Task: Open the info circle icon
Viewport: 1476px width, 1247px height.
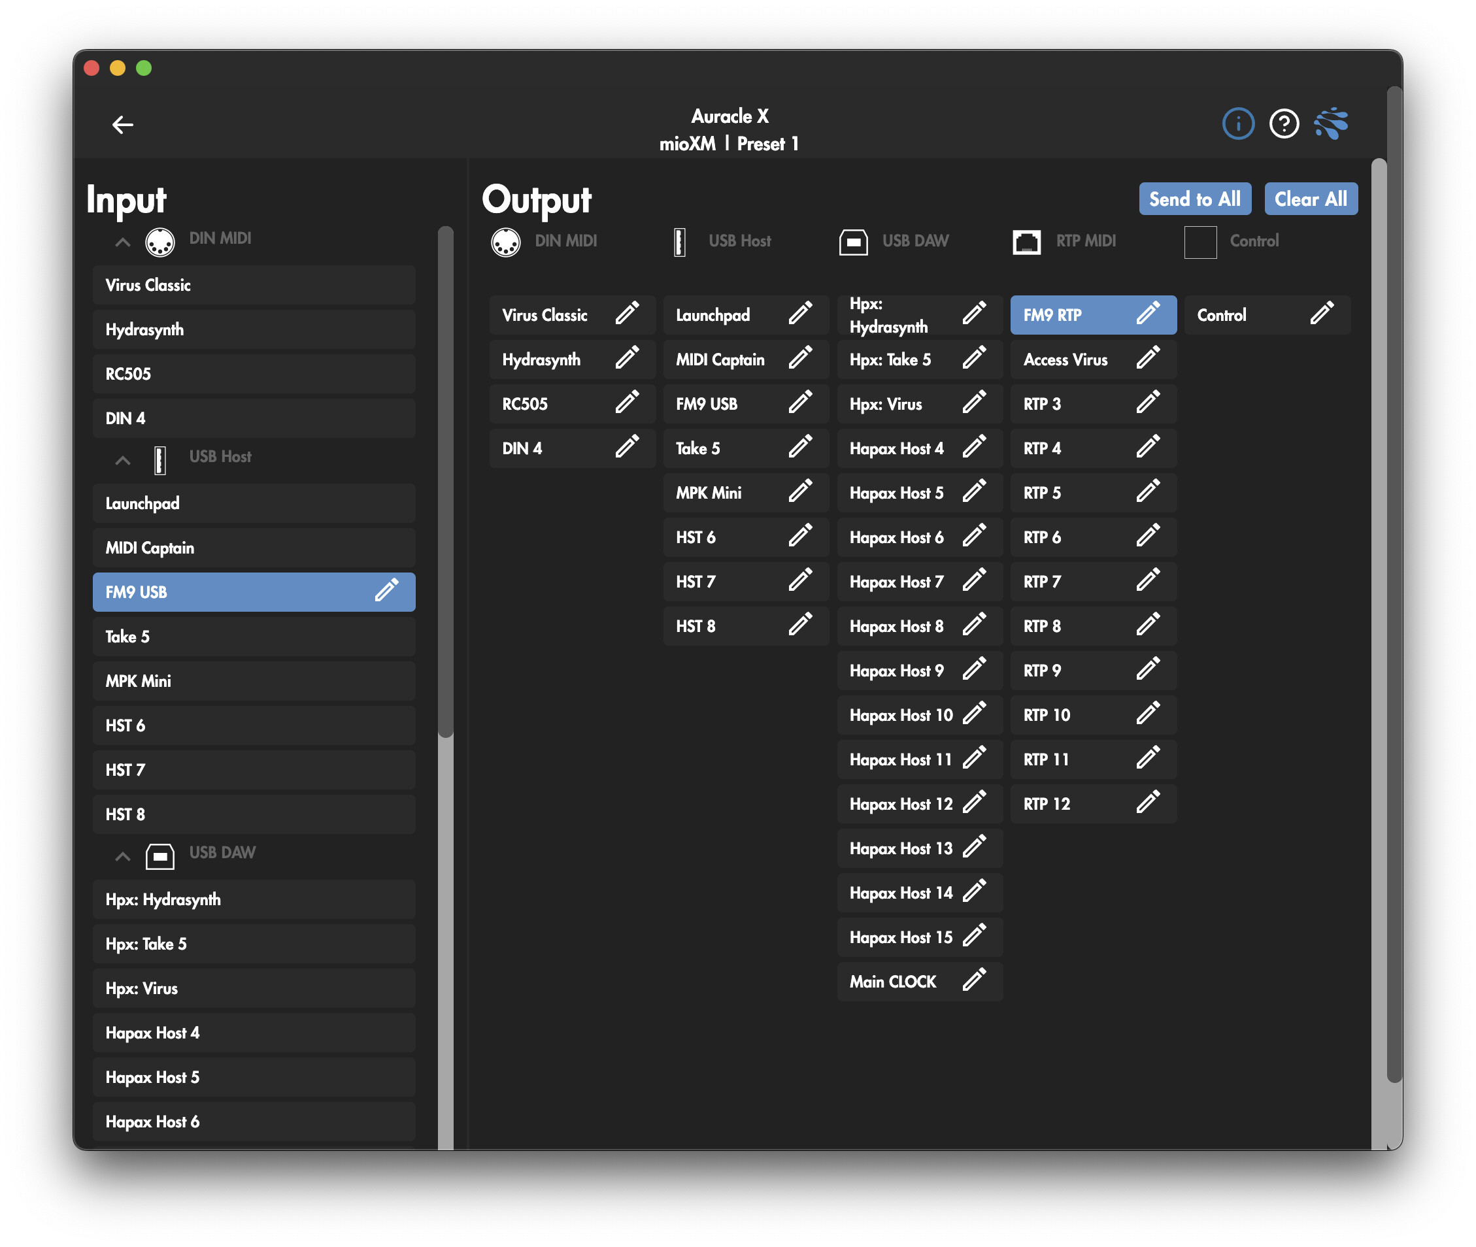Action: 1238,124
